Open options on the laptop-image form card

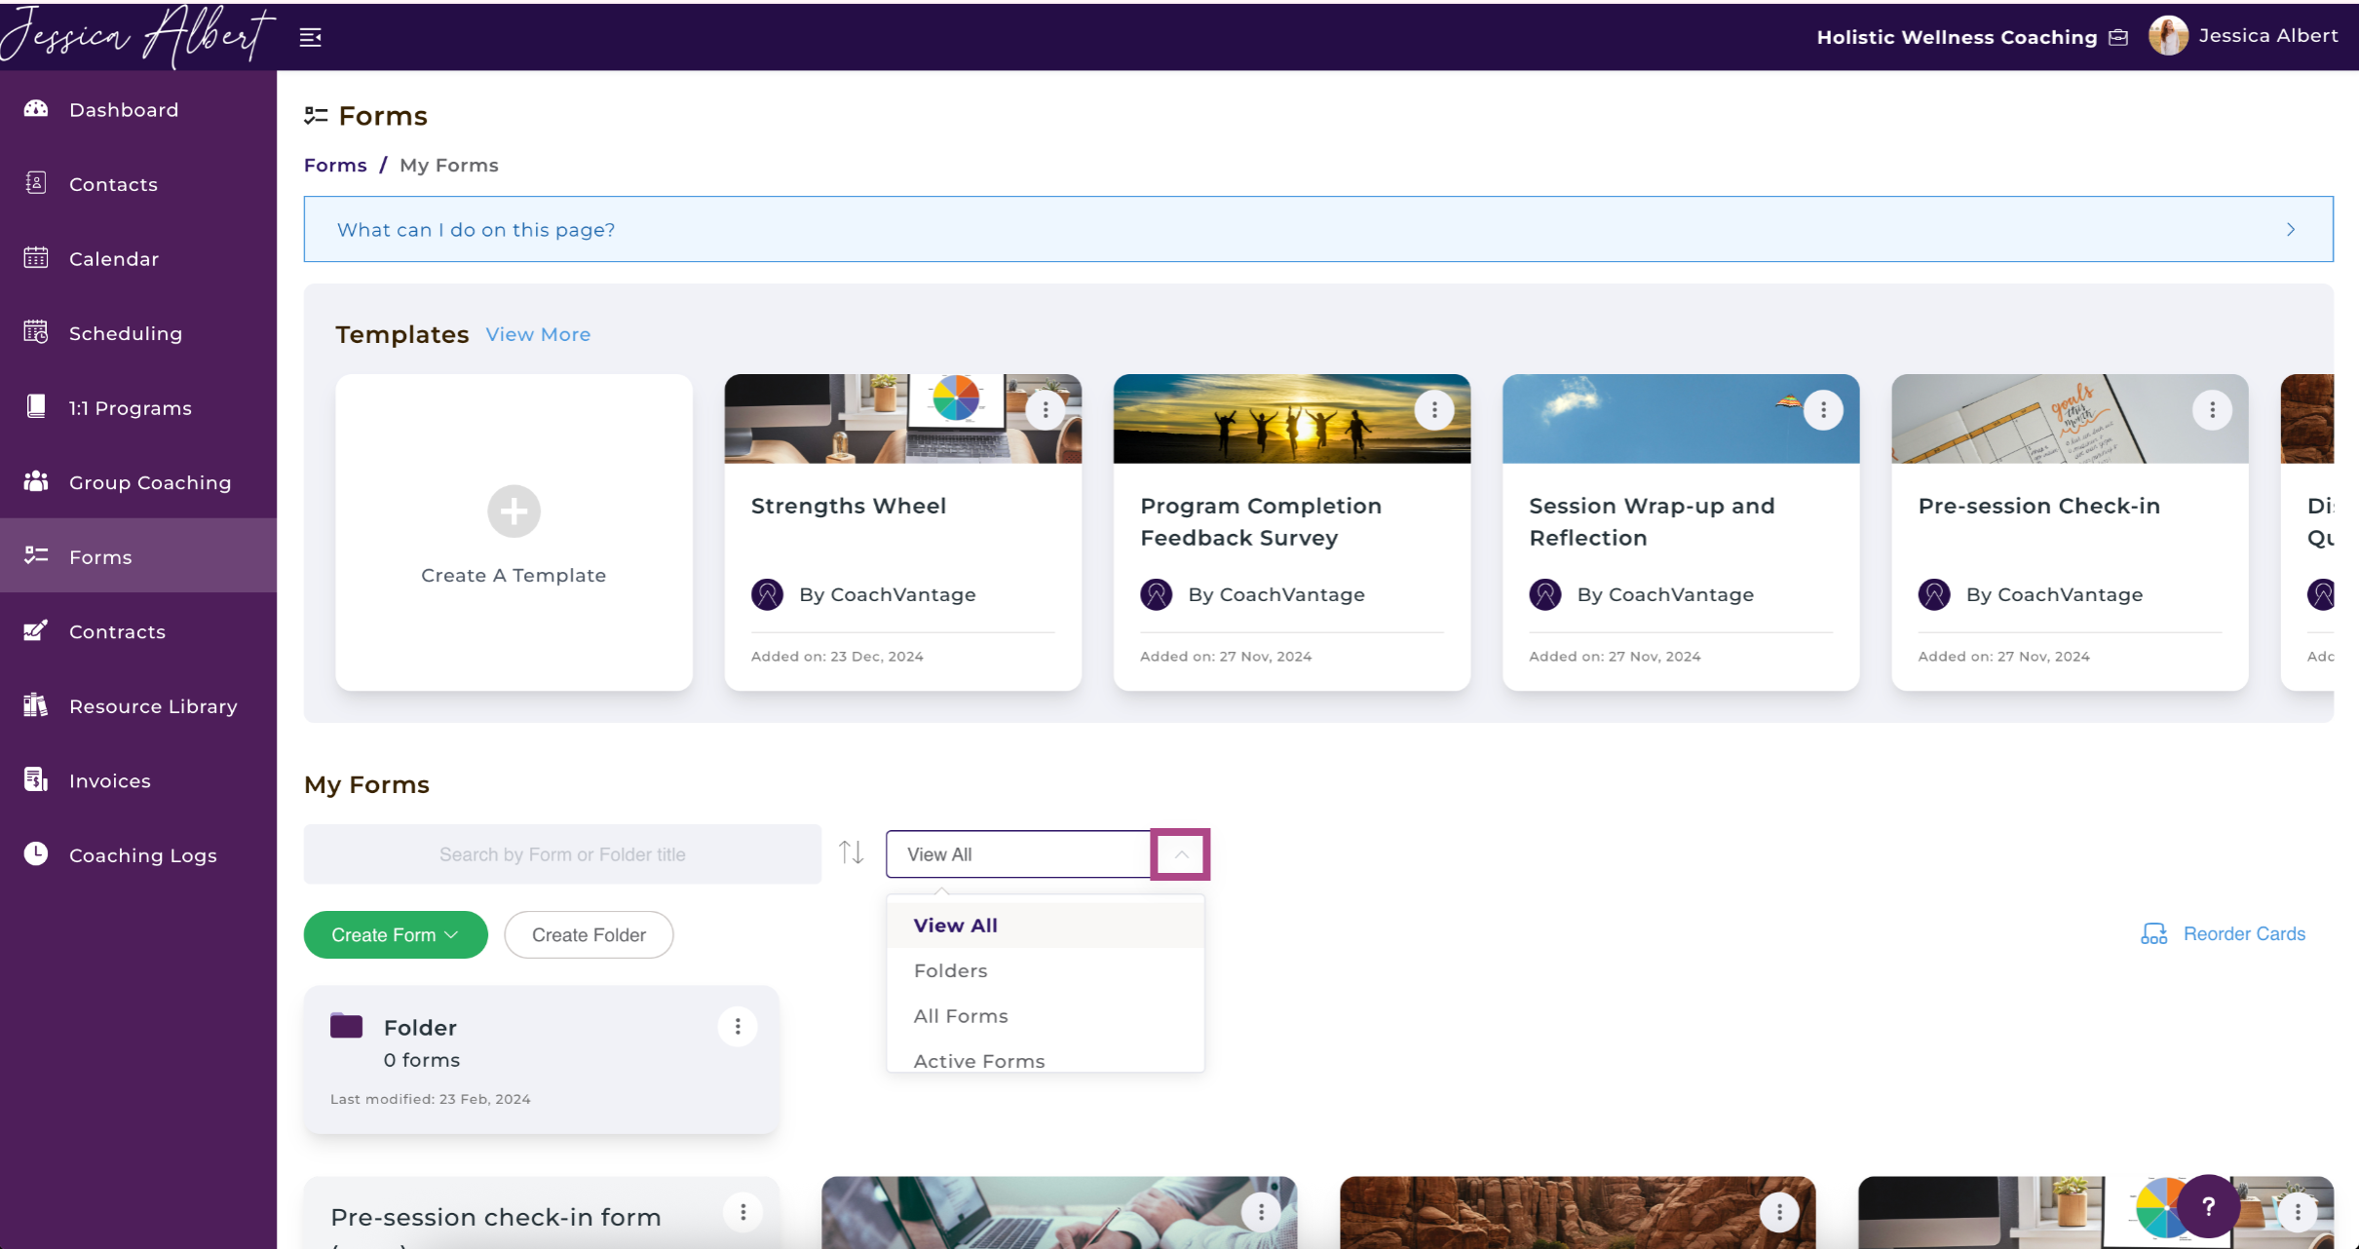(x=1261, y=1212)
